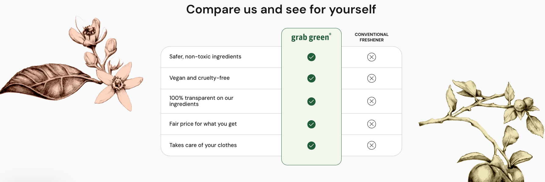Click the Compare us and see for yourself heading
The width and height of the screenshot is (545, 182).
[281, 9]
